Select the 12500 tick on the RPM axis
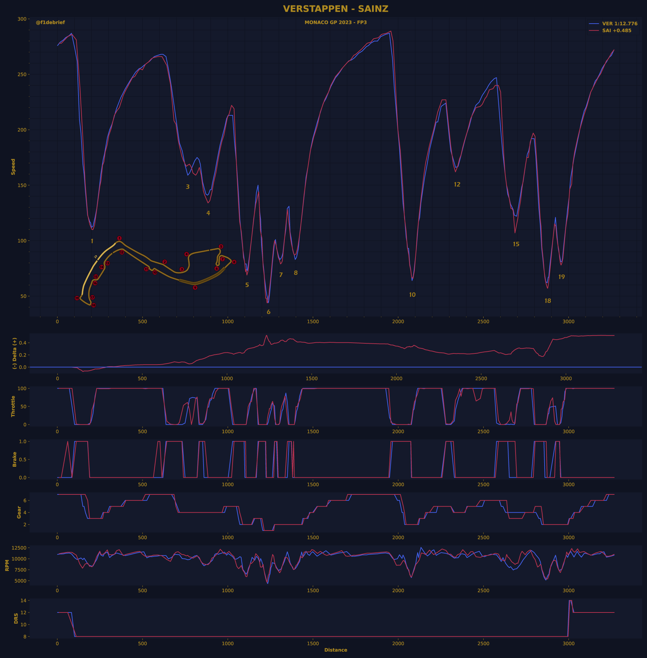The image size is (647, 658). [19, 548]
